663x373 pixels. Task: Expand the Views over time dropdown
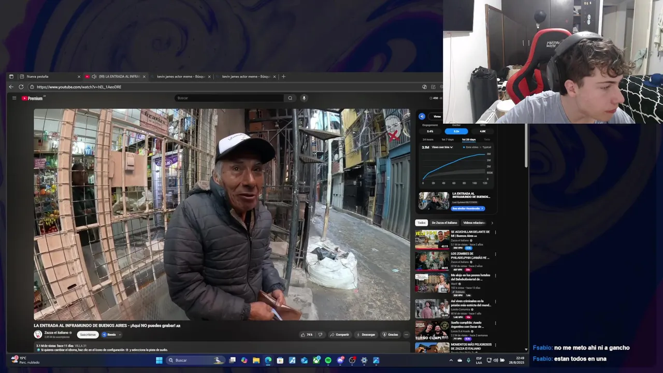[x=442, y=147]
